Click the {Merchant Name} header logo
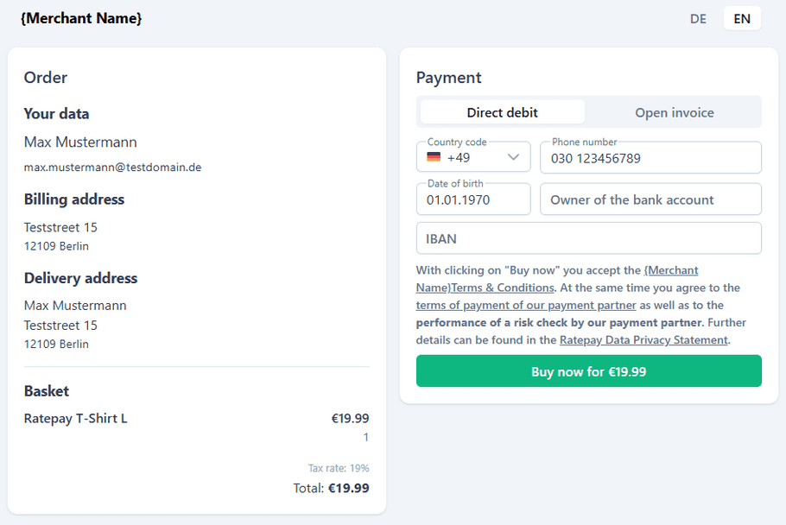Screen dimensions: 786x525 [x=81, y=18]
